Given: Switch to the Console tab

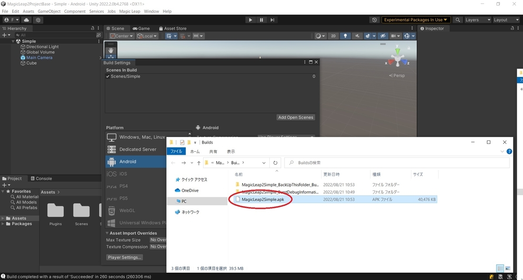Looking at the screenshot, I should [x=41, y=178].
